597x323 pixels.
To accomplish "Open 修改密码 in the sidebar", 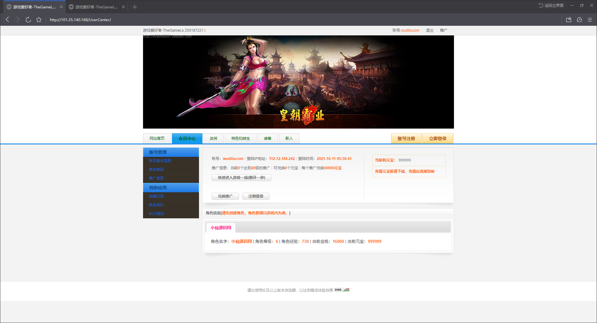I will tap(156, 170).
